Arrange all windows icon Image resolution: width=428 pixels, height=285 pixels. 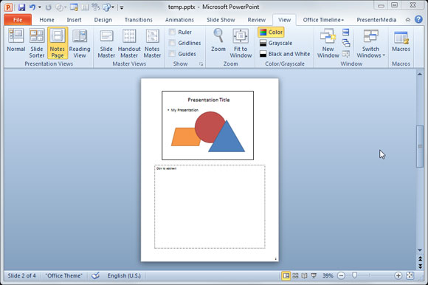pyautogui.click(x=346, y=32)
